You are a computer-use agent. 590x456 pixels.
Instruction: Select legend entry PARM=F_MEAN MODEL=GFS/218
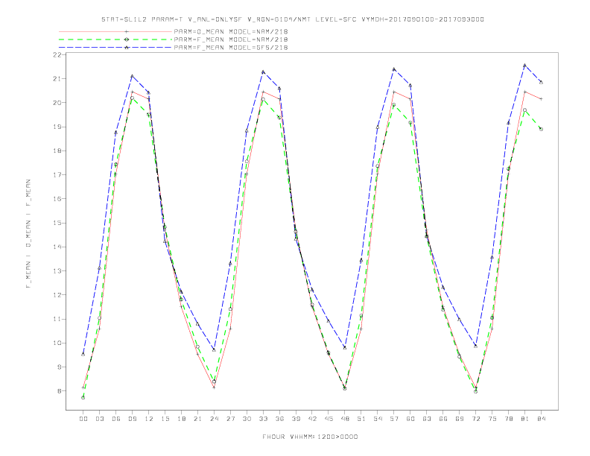231,48
